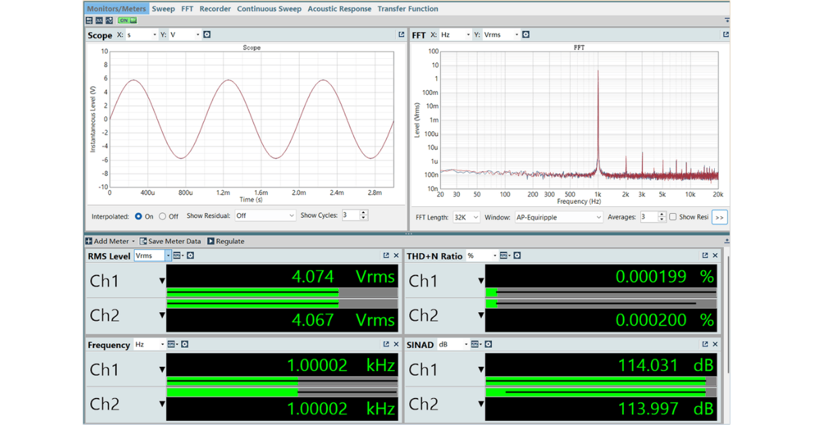813x425 pixels.
Task: Click the RMS Level Ch1 bar meter
Action: 282,292
